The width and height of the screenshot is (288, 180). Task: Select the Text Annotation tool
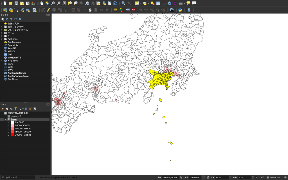pyautogui.click(x=194, y=3)
